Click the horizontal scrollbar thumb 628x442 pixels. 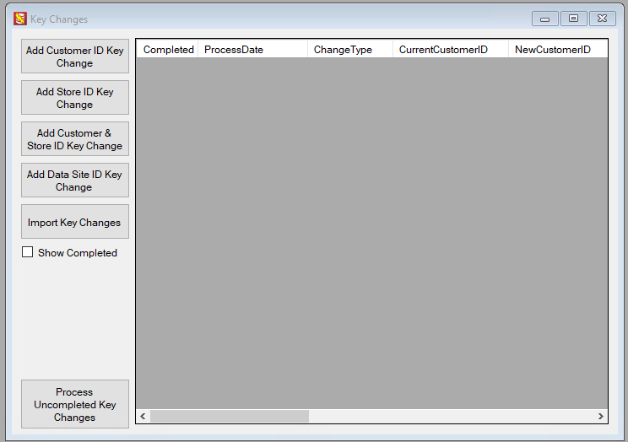click(230, 417)
